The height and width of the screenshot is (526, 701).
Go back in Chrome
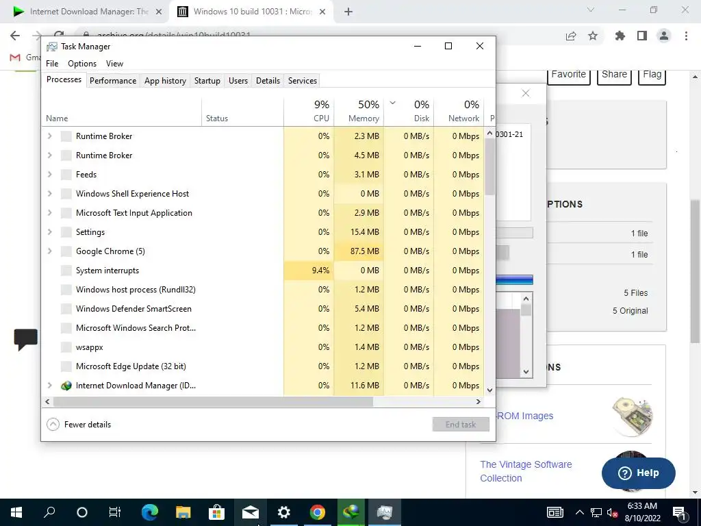(15, 36)
